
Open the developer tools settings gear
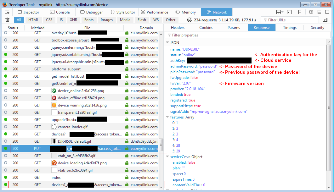pos(311,12)
